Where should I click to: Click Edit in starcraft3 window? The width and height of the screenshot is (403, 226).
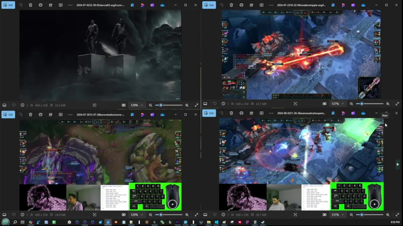tap(8, 5)
